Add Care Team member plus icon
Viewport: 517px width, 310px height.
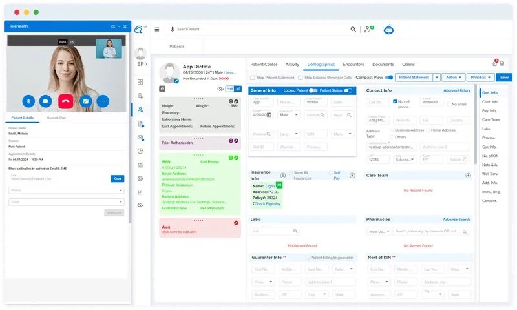[468, 176]
